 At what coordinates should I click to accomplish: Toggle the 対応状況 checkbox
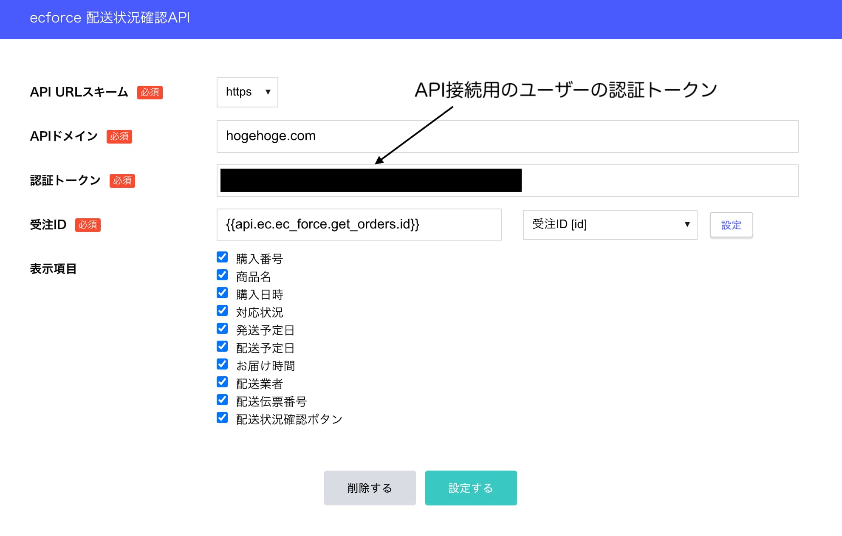[222, 311]
